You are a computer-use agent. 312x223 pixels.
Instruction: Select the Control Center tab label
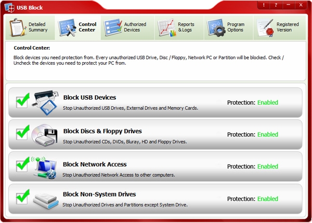point(87,27)
